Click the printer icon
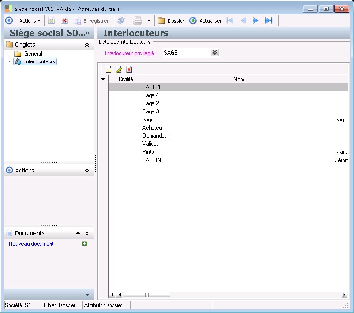 (x=137, y=21)
